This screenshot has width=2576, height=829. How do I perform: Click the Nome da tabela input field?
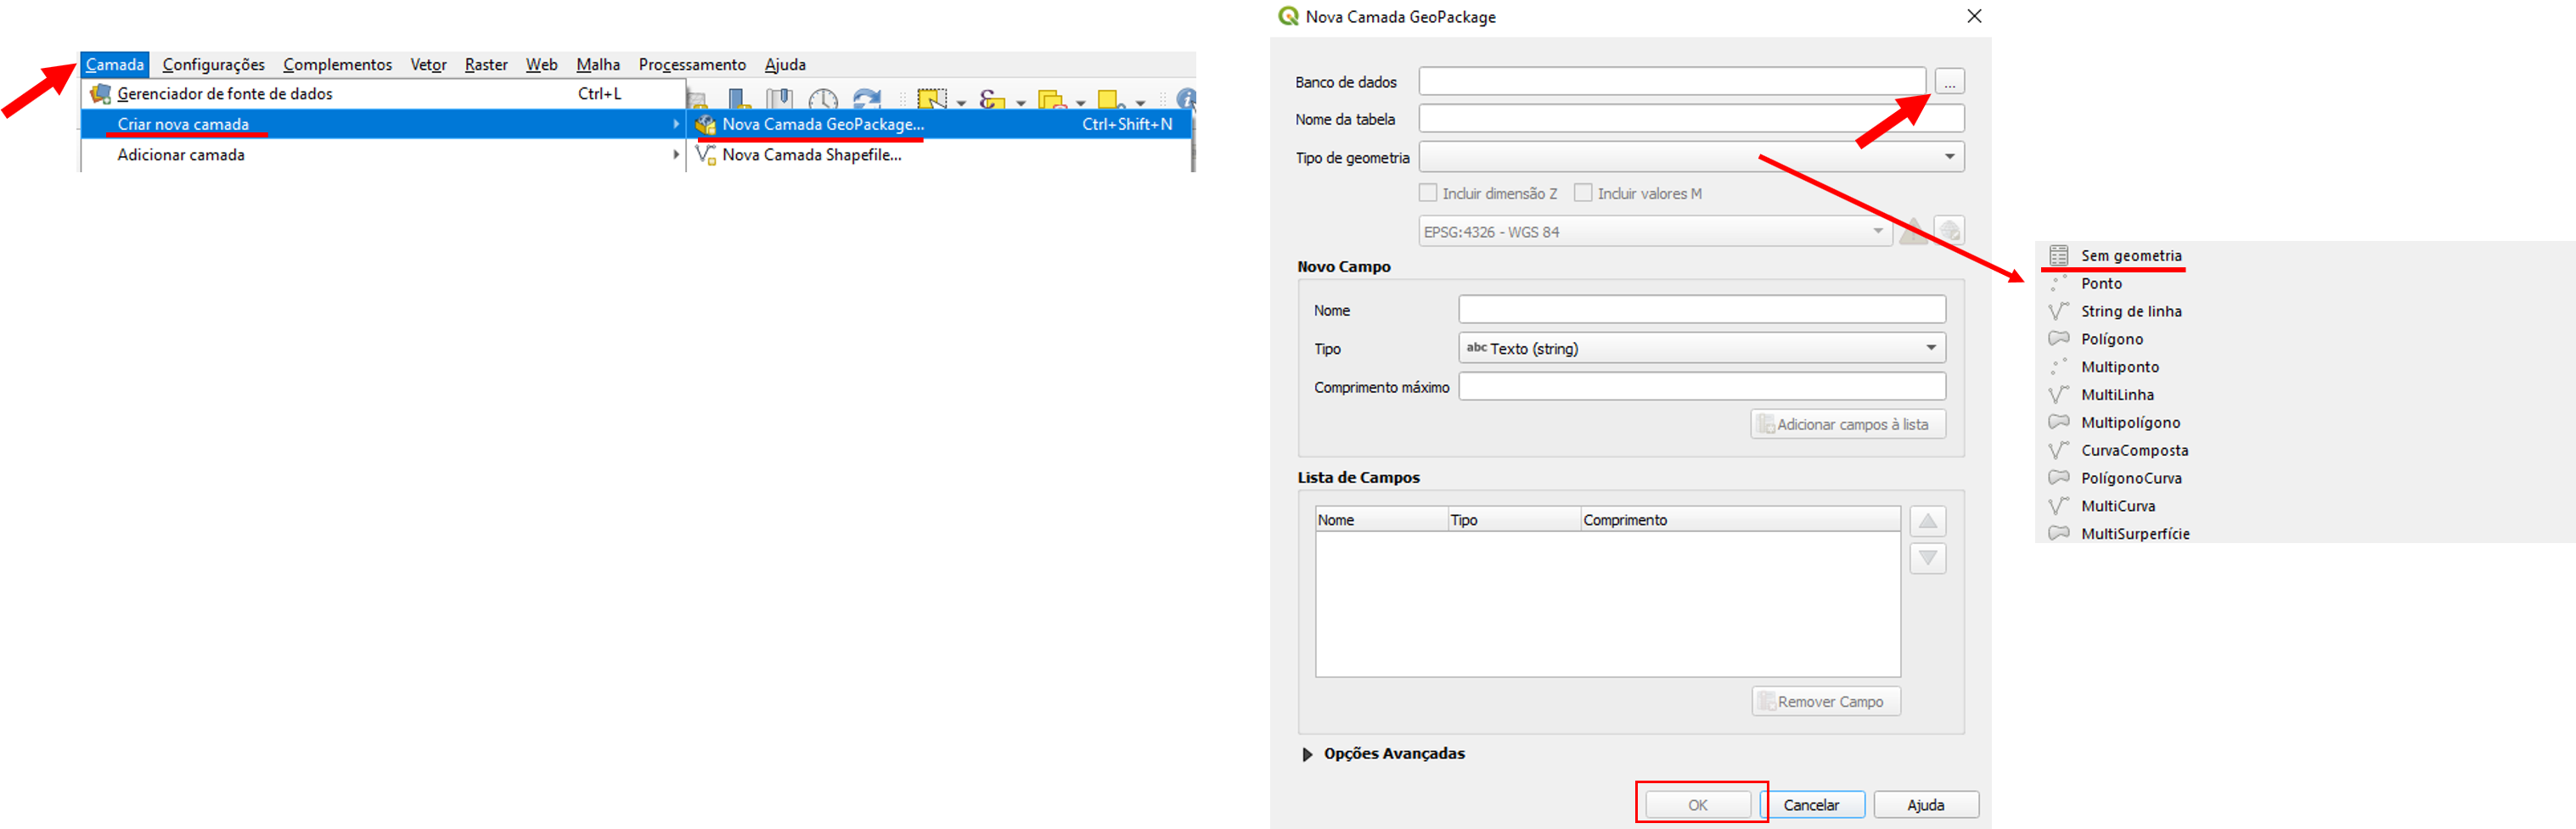click(1690, 119)
